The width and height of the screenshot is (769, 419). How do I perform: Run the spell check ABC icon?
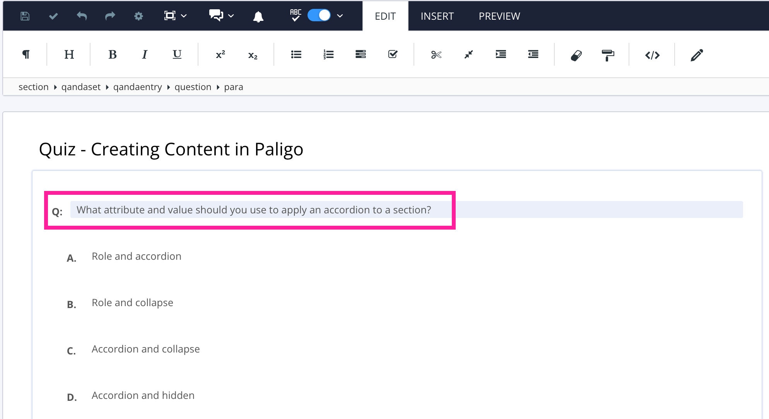[x=295, y=15]
